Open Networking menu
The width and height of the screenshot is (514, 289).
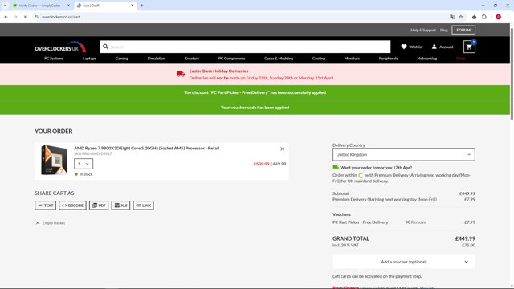[426, 59]
